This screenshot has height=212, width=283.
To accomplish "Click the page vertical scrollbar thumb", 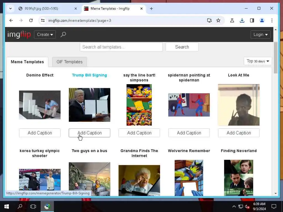I will click(x=276, y=58).
